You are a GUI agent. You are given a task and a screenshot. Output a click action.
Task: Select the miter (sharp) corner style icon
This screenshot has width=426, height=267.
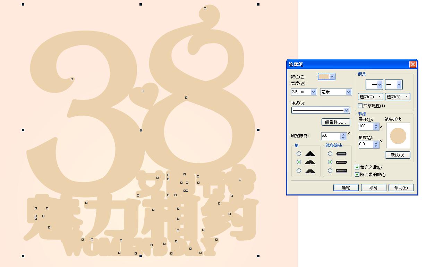[299, 153]
